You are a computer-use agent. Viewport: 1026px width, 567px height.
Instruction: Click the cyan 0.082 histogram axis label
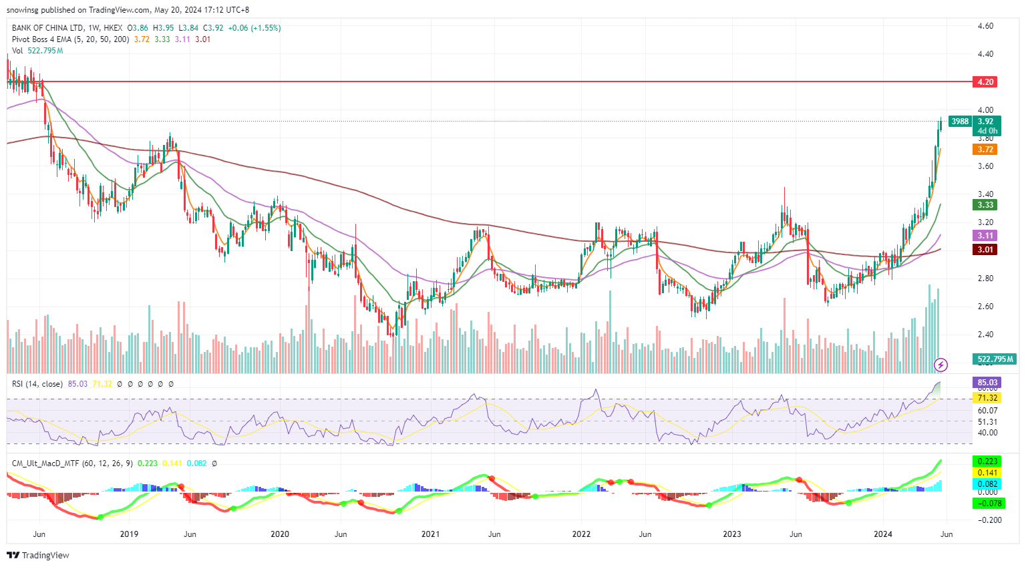[x=987, y=484]
